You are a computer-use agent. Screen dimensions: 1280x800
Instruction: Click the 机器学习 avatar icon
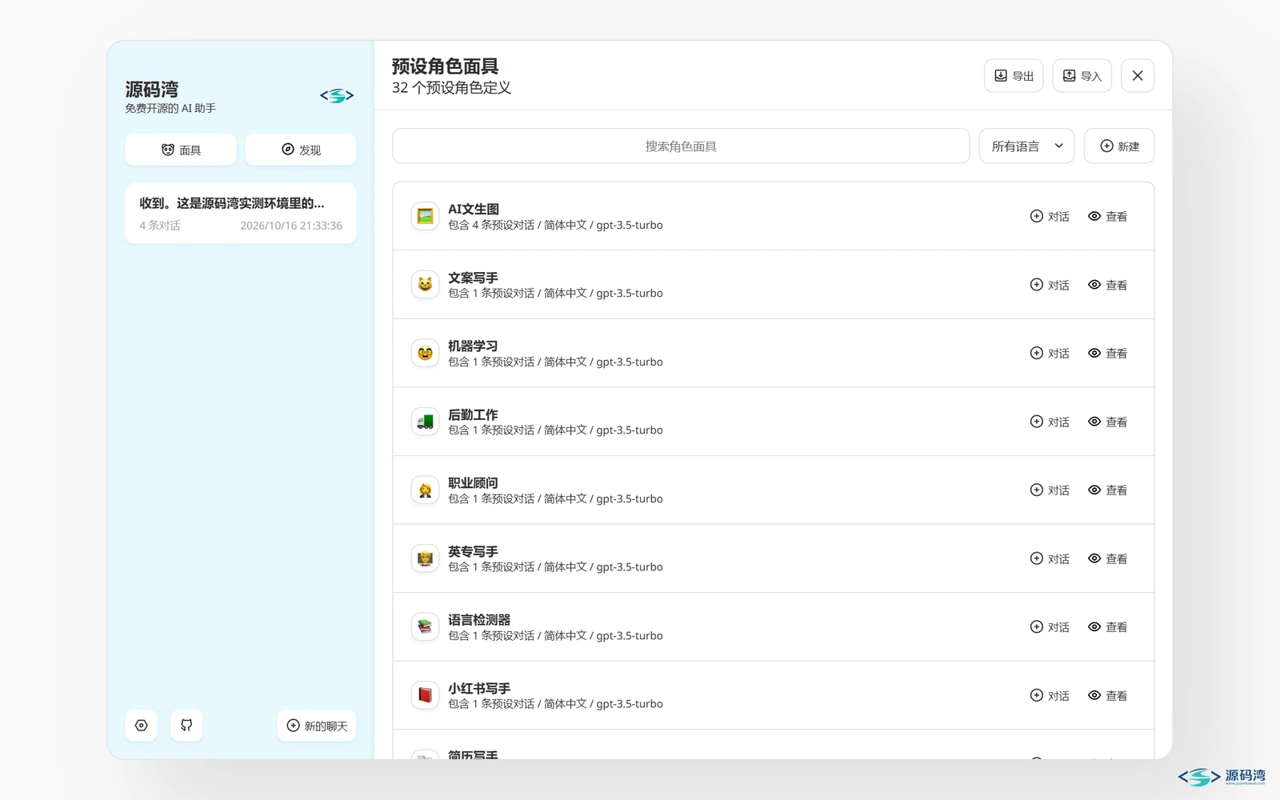(x=425, y=353)
